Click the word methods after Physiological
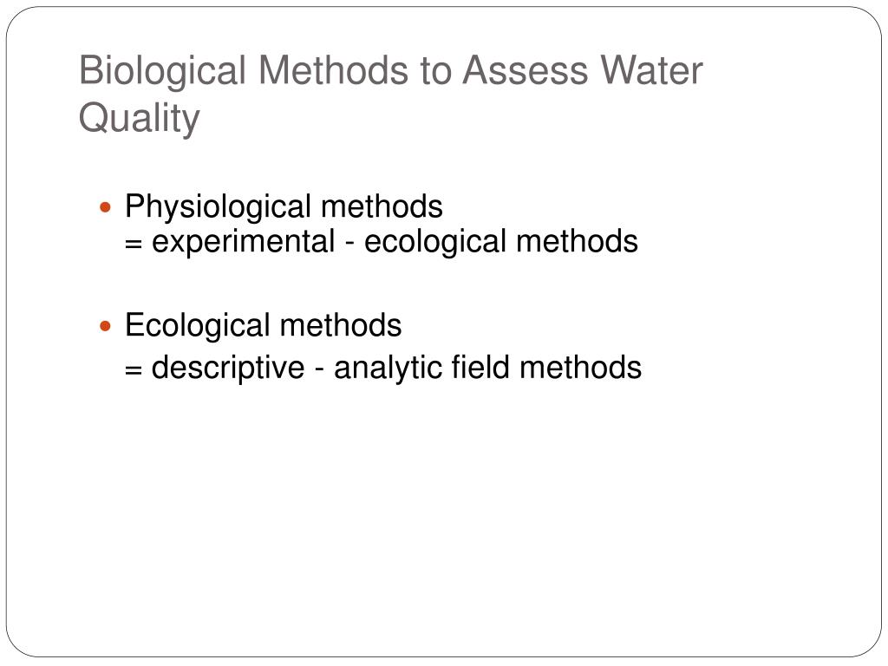Screen dimensions: 888x666 click(382, 206)
